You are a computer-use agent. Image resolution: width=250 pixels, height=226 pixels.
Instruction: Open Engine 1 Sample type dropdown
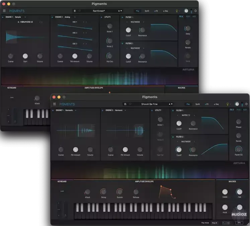25,17
